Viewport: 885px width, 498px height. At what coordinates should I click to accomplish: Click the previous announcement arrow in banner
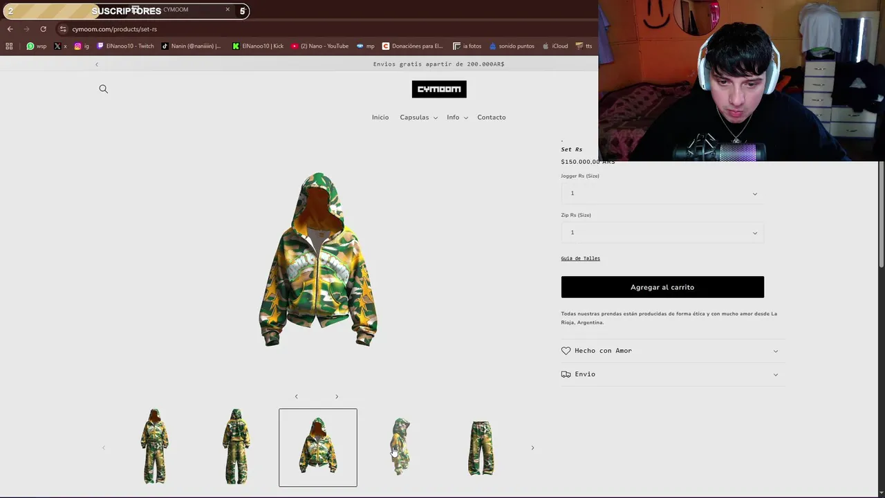(x=97, y=64)
